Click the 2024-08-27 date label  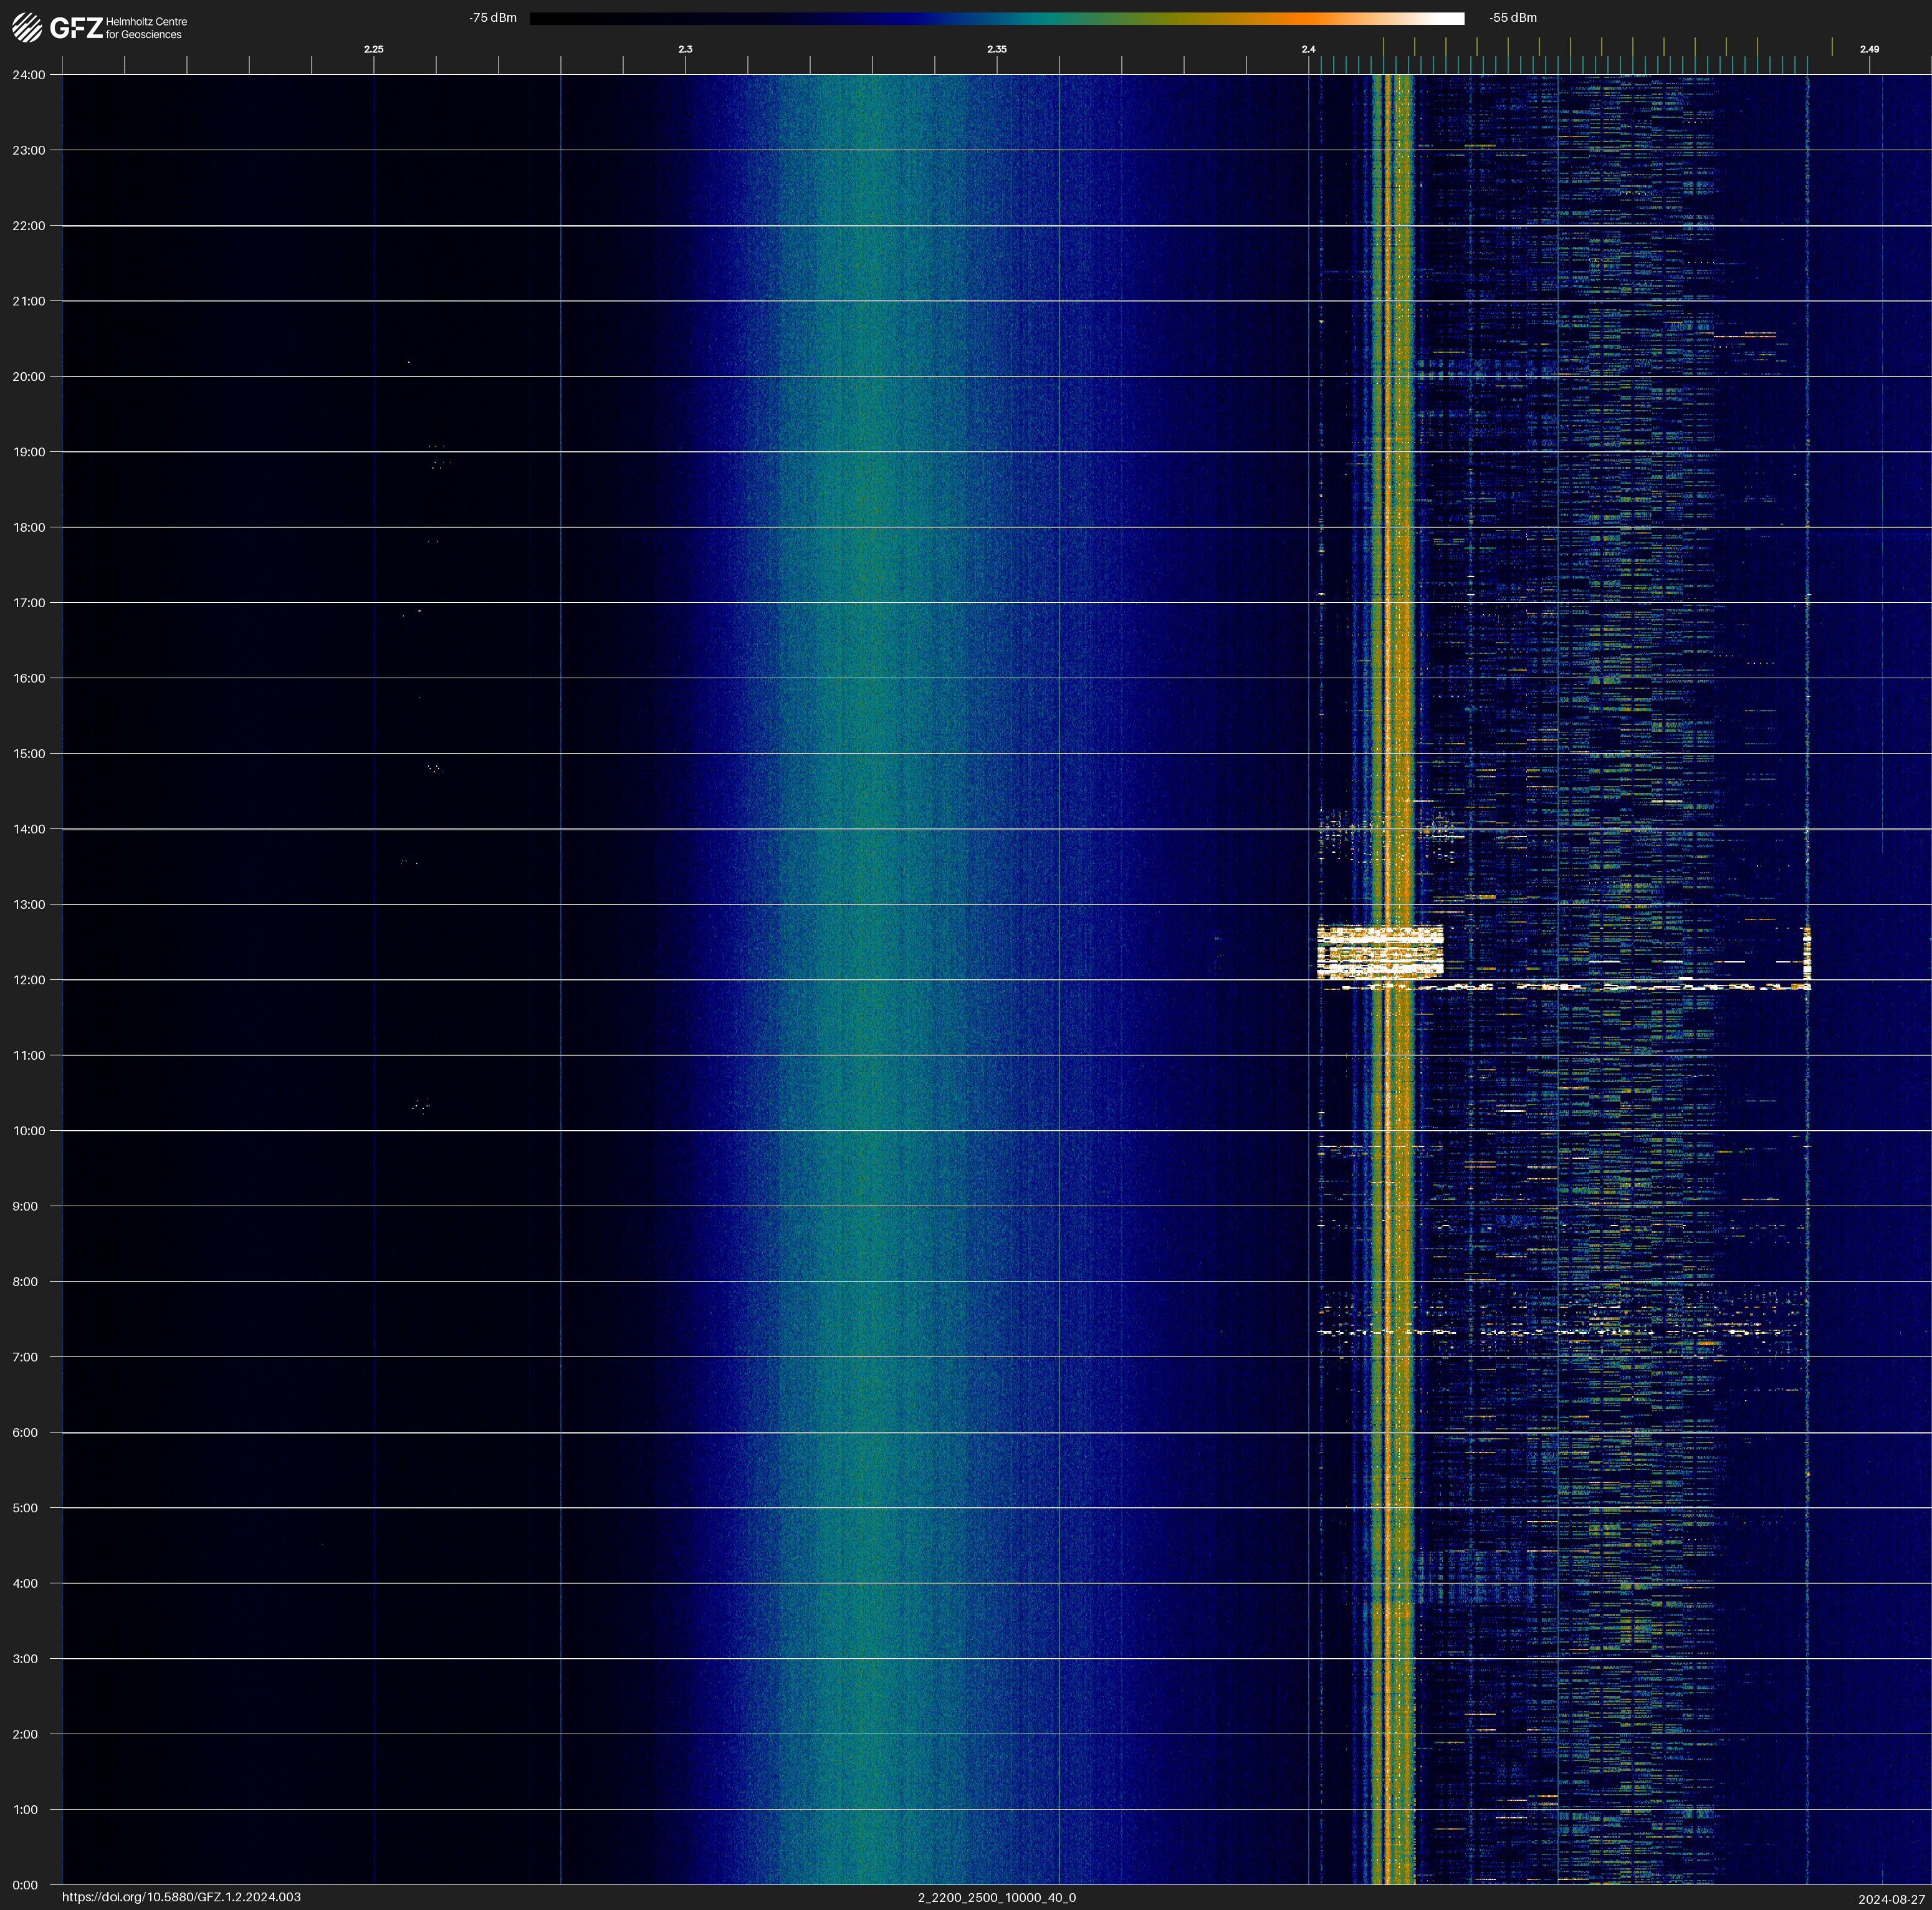1891,1899
